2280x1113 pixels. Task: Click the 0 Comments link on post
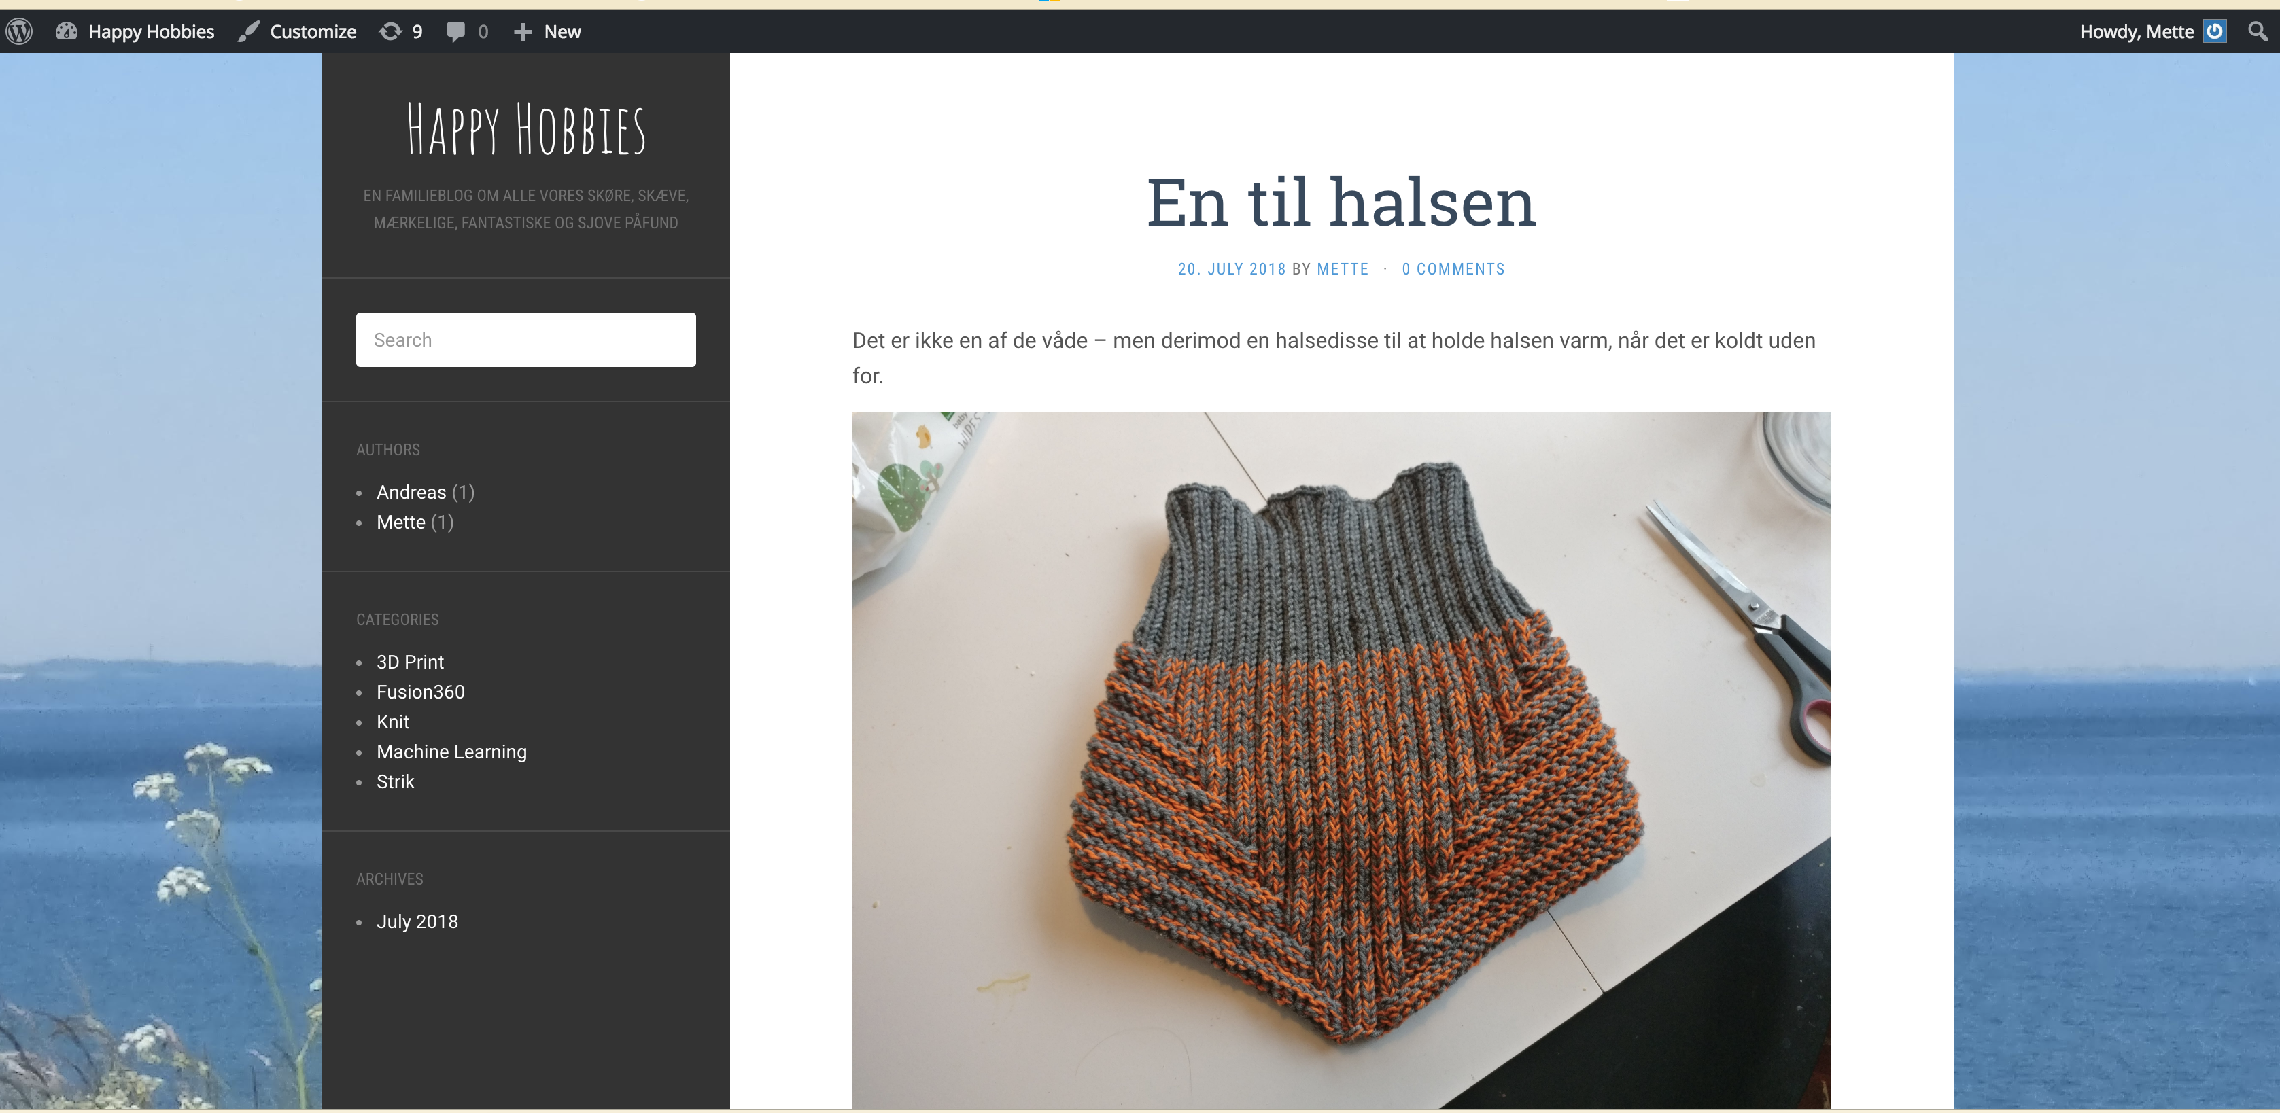coord(1453,269)
